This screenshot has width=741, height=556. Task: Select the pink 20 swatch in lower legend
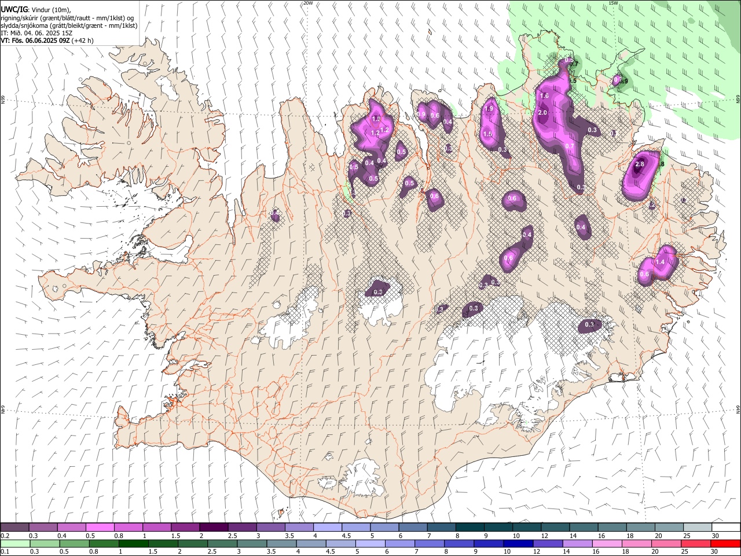[666, 543]
